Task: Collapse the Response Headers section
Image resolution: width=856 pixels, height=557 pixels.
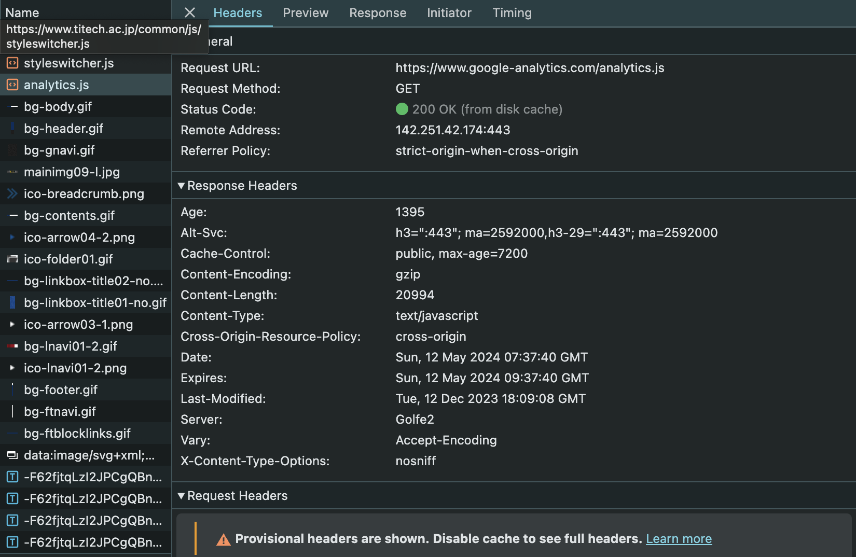Action: pos(181,186)
